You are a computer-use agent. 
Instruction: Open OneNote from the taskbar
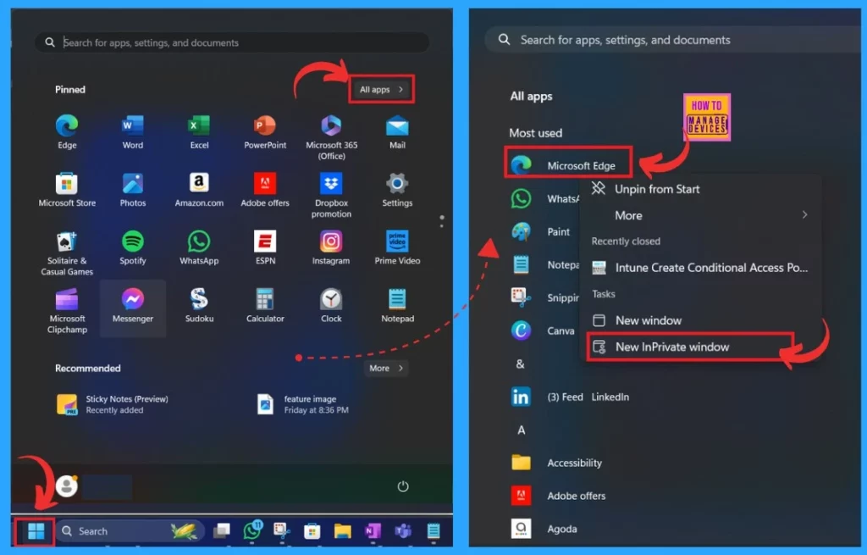[x=373, y=531]
